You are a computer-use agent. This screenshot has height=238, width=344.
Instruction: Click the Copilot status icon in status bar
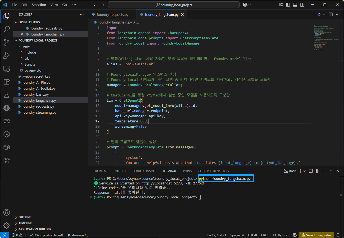pyautogui.click(x=295, y=235)
